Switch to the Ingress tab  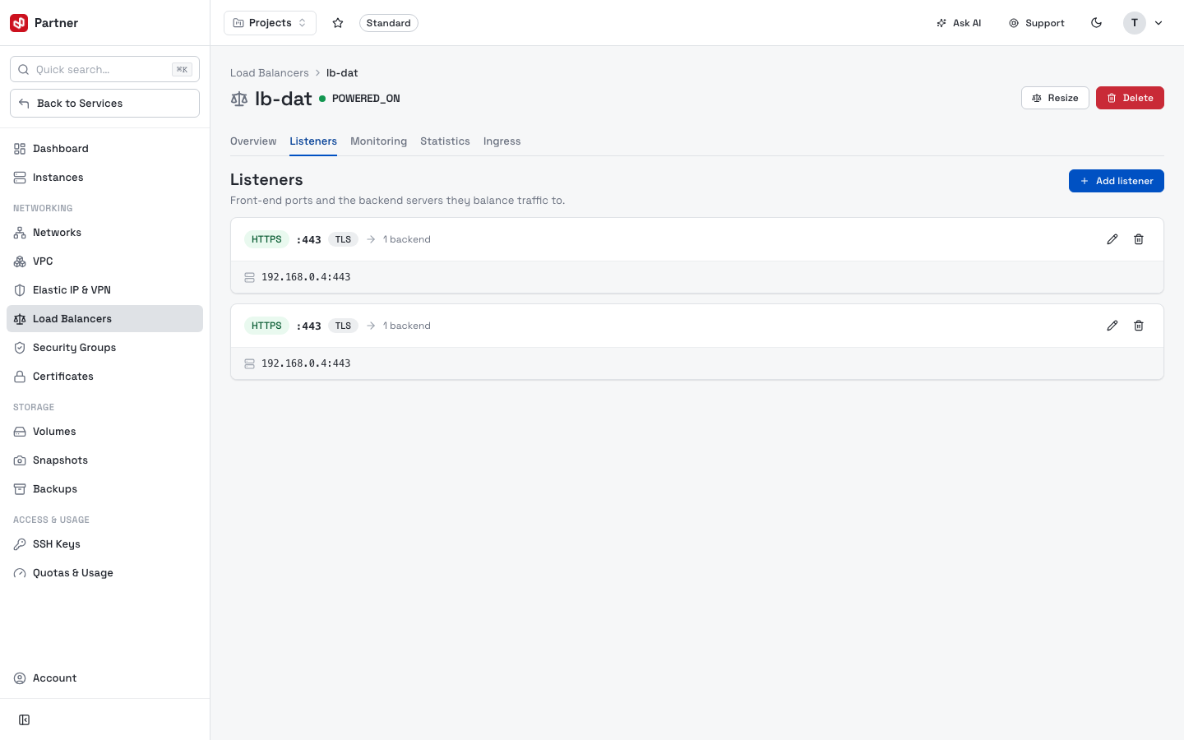pos(502,141)
